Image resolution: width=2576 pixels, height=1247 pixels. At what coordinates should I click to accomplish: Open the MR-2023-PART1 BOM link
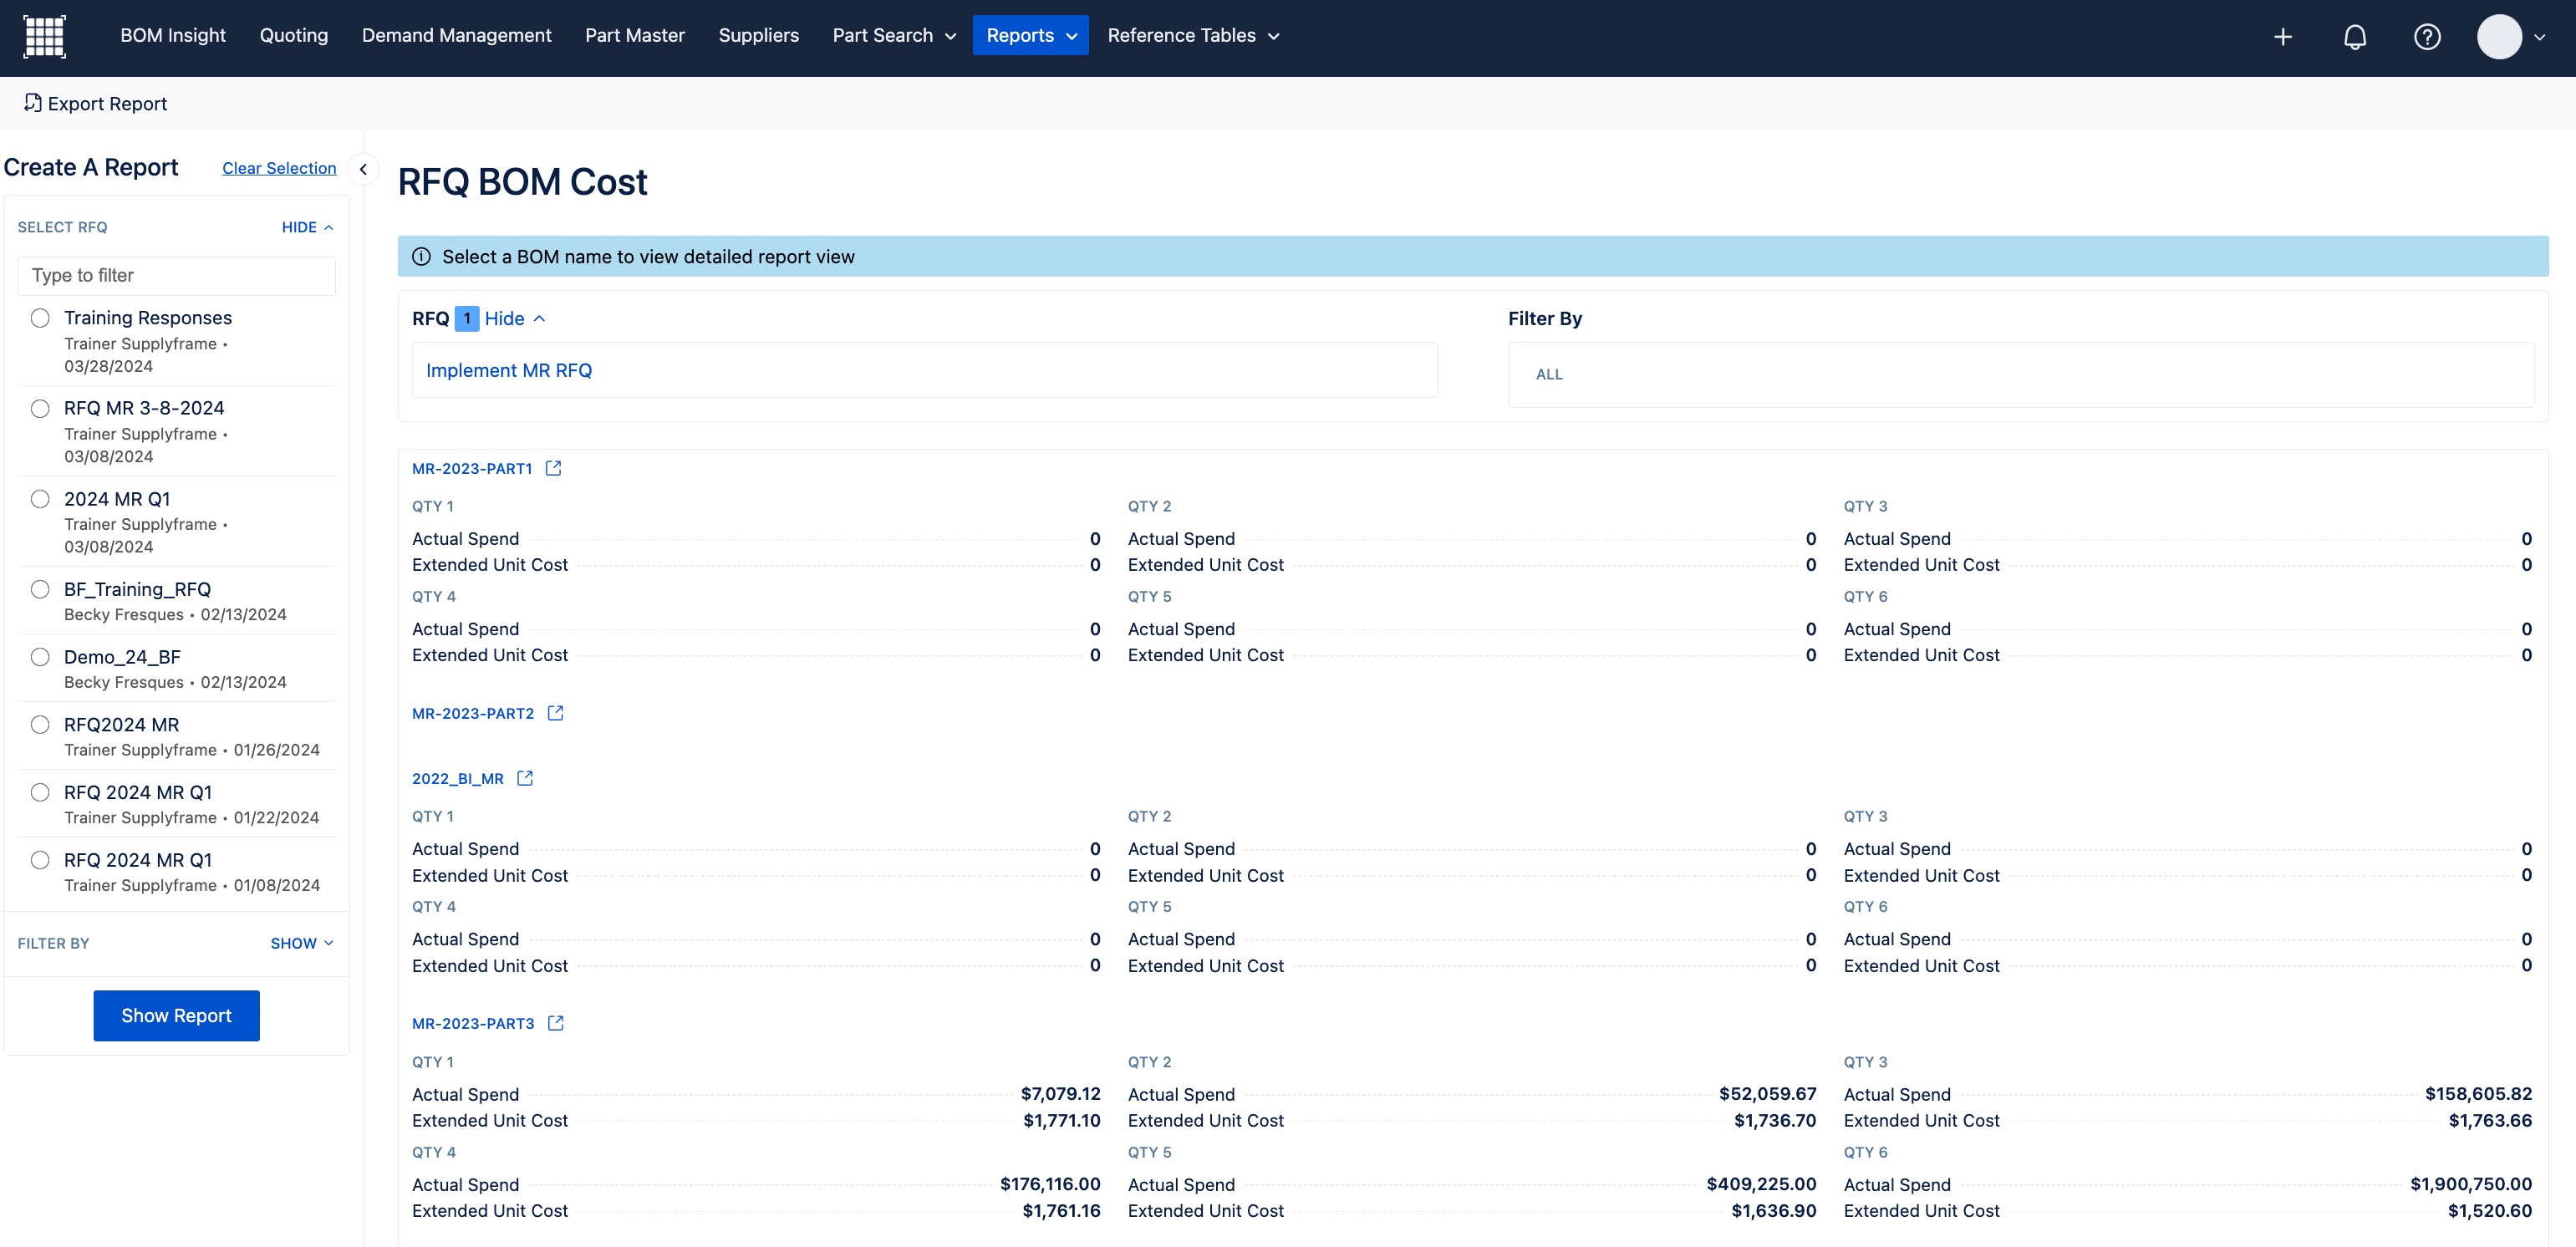point(472,468)
